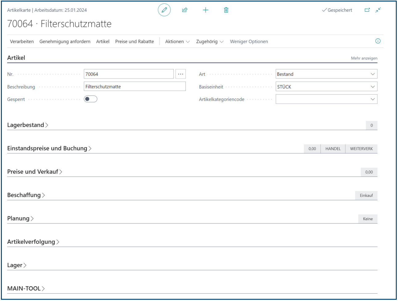398x301 pixels.
Task: Open Preise und Rabatte menu
Action: tap(135, 41)
